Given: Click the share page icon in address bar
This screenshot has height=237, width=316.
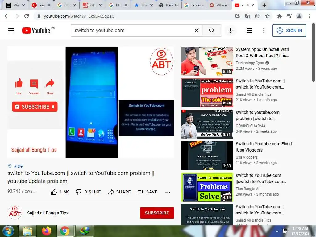Looking at the screenshot, I should point(257,16).
